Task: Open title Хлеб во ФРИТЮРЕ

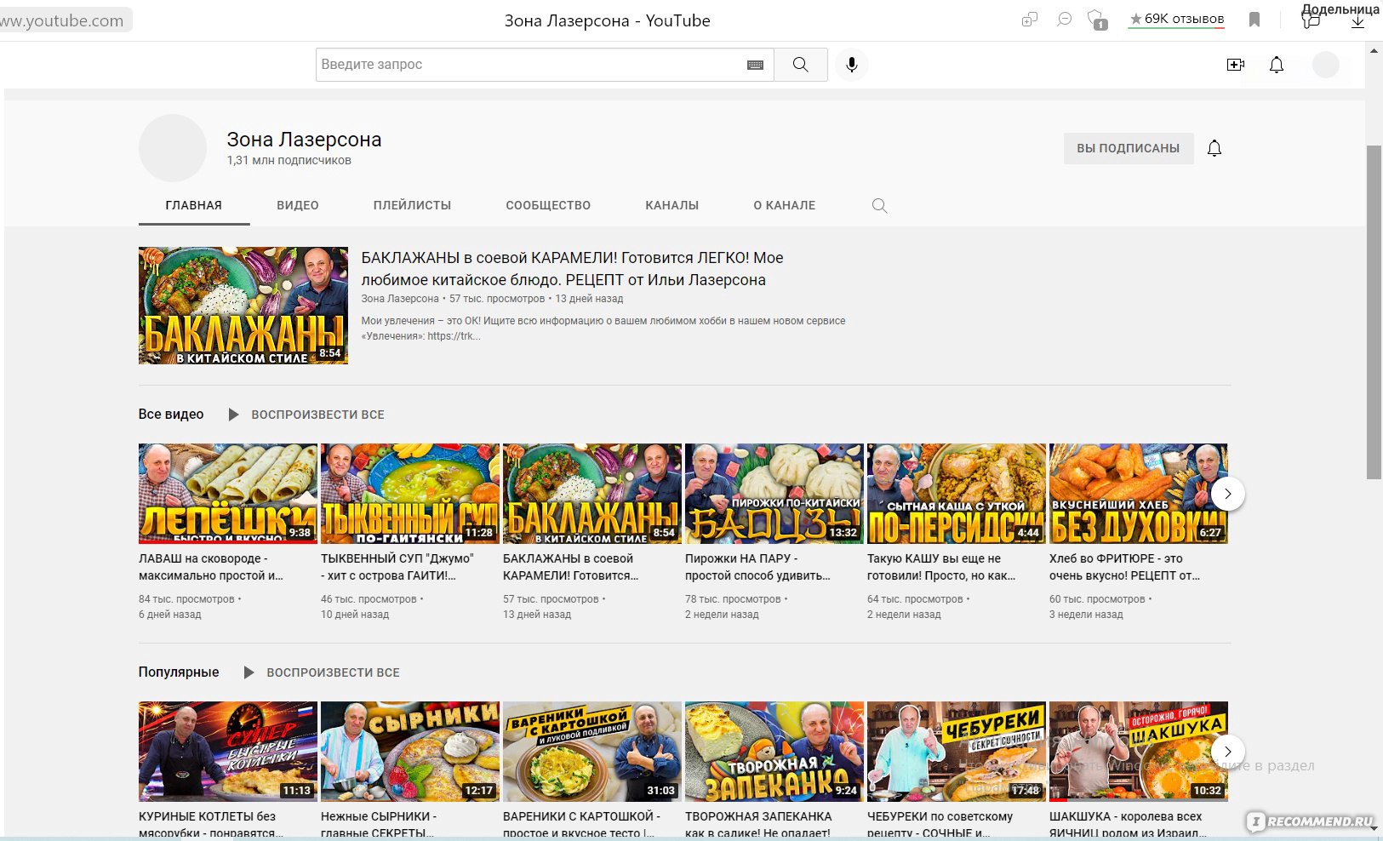Action: click(1125, 567)
